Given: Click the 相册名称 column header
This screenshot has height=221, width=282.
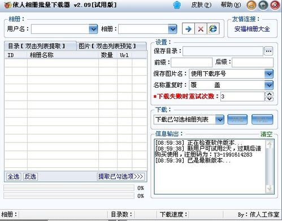Looking at the screenshot, I should pos(63,55).
